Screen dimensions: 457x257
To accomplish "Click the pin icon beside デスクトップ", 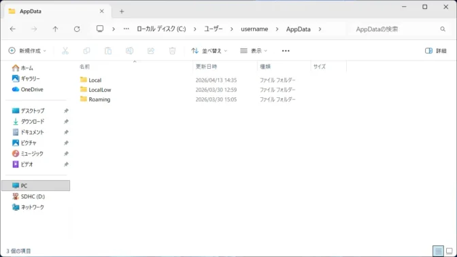I will click(x=66, y=111).
